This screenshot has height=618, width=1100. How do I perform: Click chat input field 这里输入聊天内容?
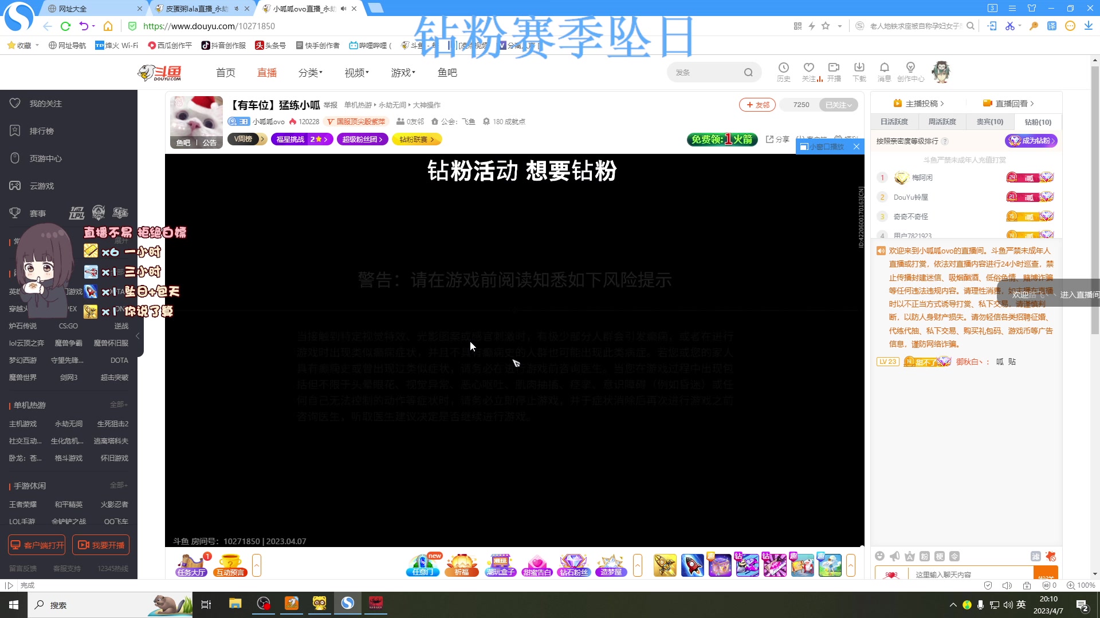(x=971, y=574)
